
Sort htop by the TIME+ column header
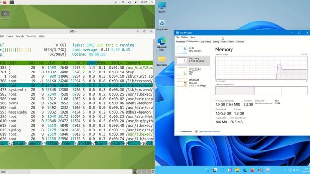click(x=116, y=63)
